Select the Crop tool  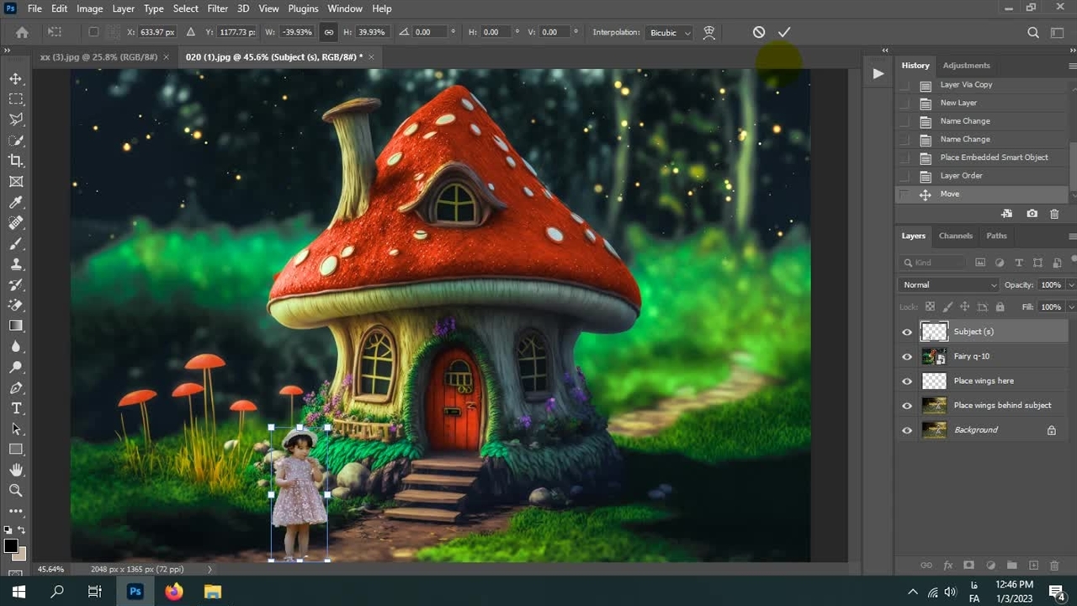(x=16, y=161)
